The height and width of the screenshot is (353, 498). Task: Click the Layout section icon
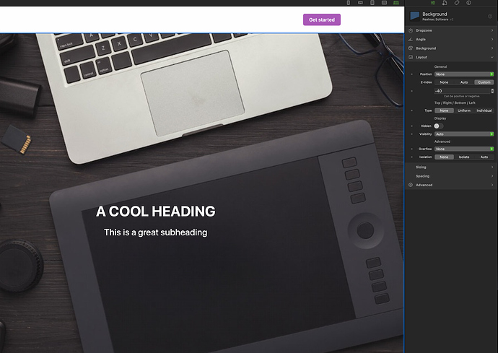(411, 57)
